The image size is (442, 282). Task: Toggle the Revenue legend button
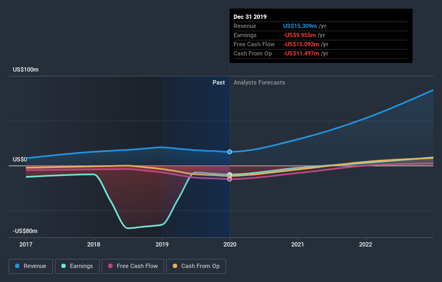pos(31,266)
